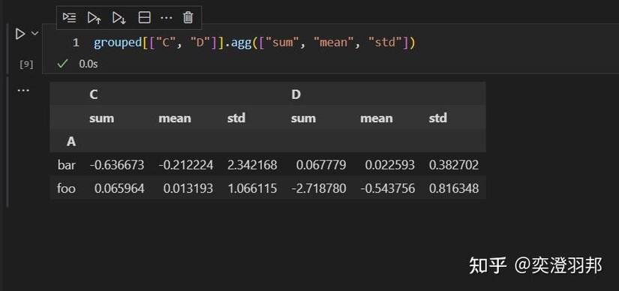This screenshot has width=619, height=291.
Task: Execute cell and below icon
Action: point(119,17)
